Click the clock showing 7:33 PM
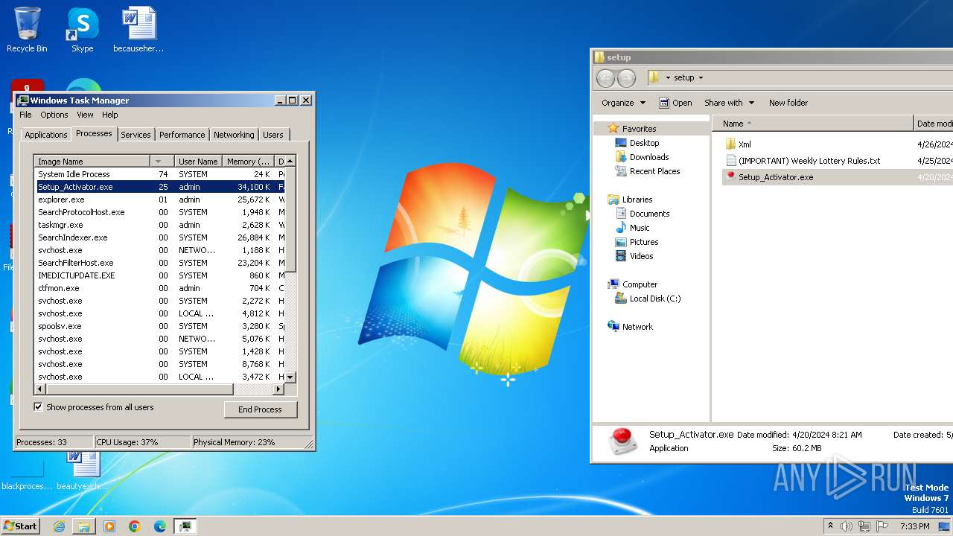The width and height of the screenshot is (953, 536). click(914, 526)
